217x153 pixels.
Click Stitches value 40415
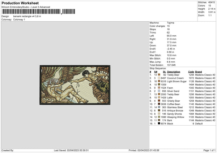coord(212,3)
